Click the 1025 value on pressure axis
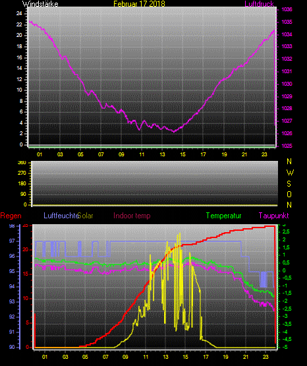 click(x=287, y=146)
